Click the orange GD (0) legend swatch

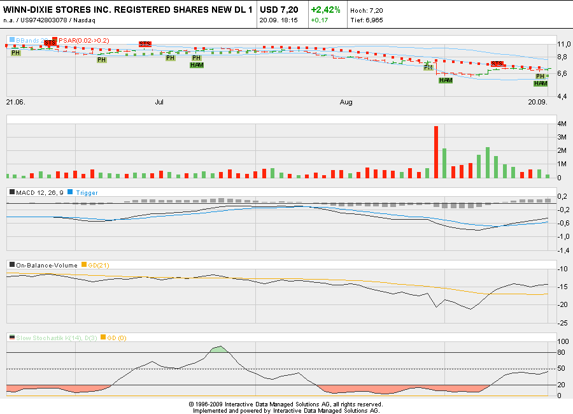[x=103, y=337]
